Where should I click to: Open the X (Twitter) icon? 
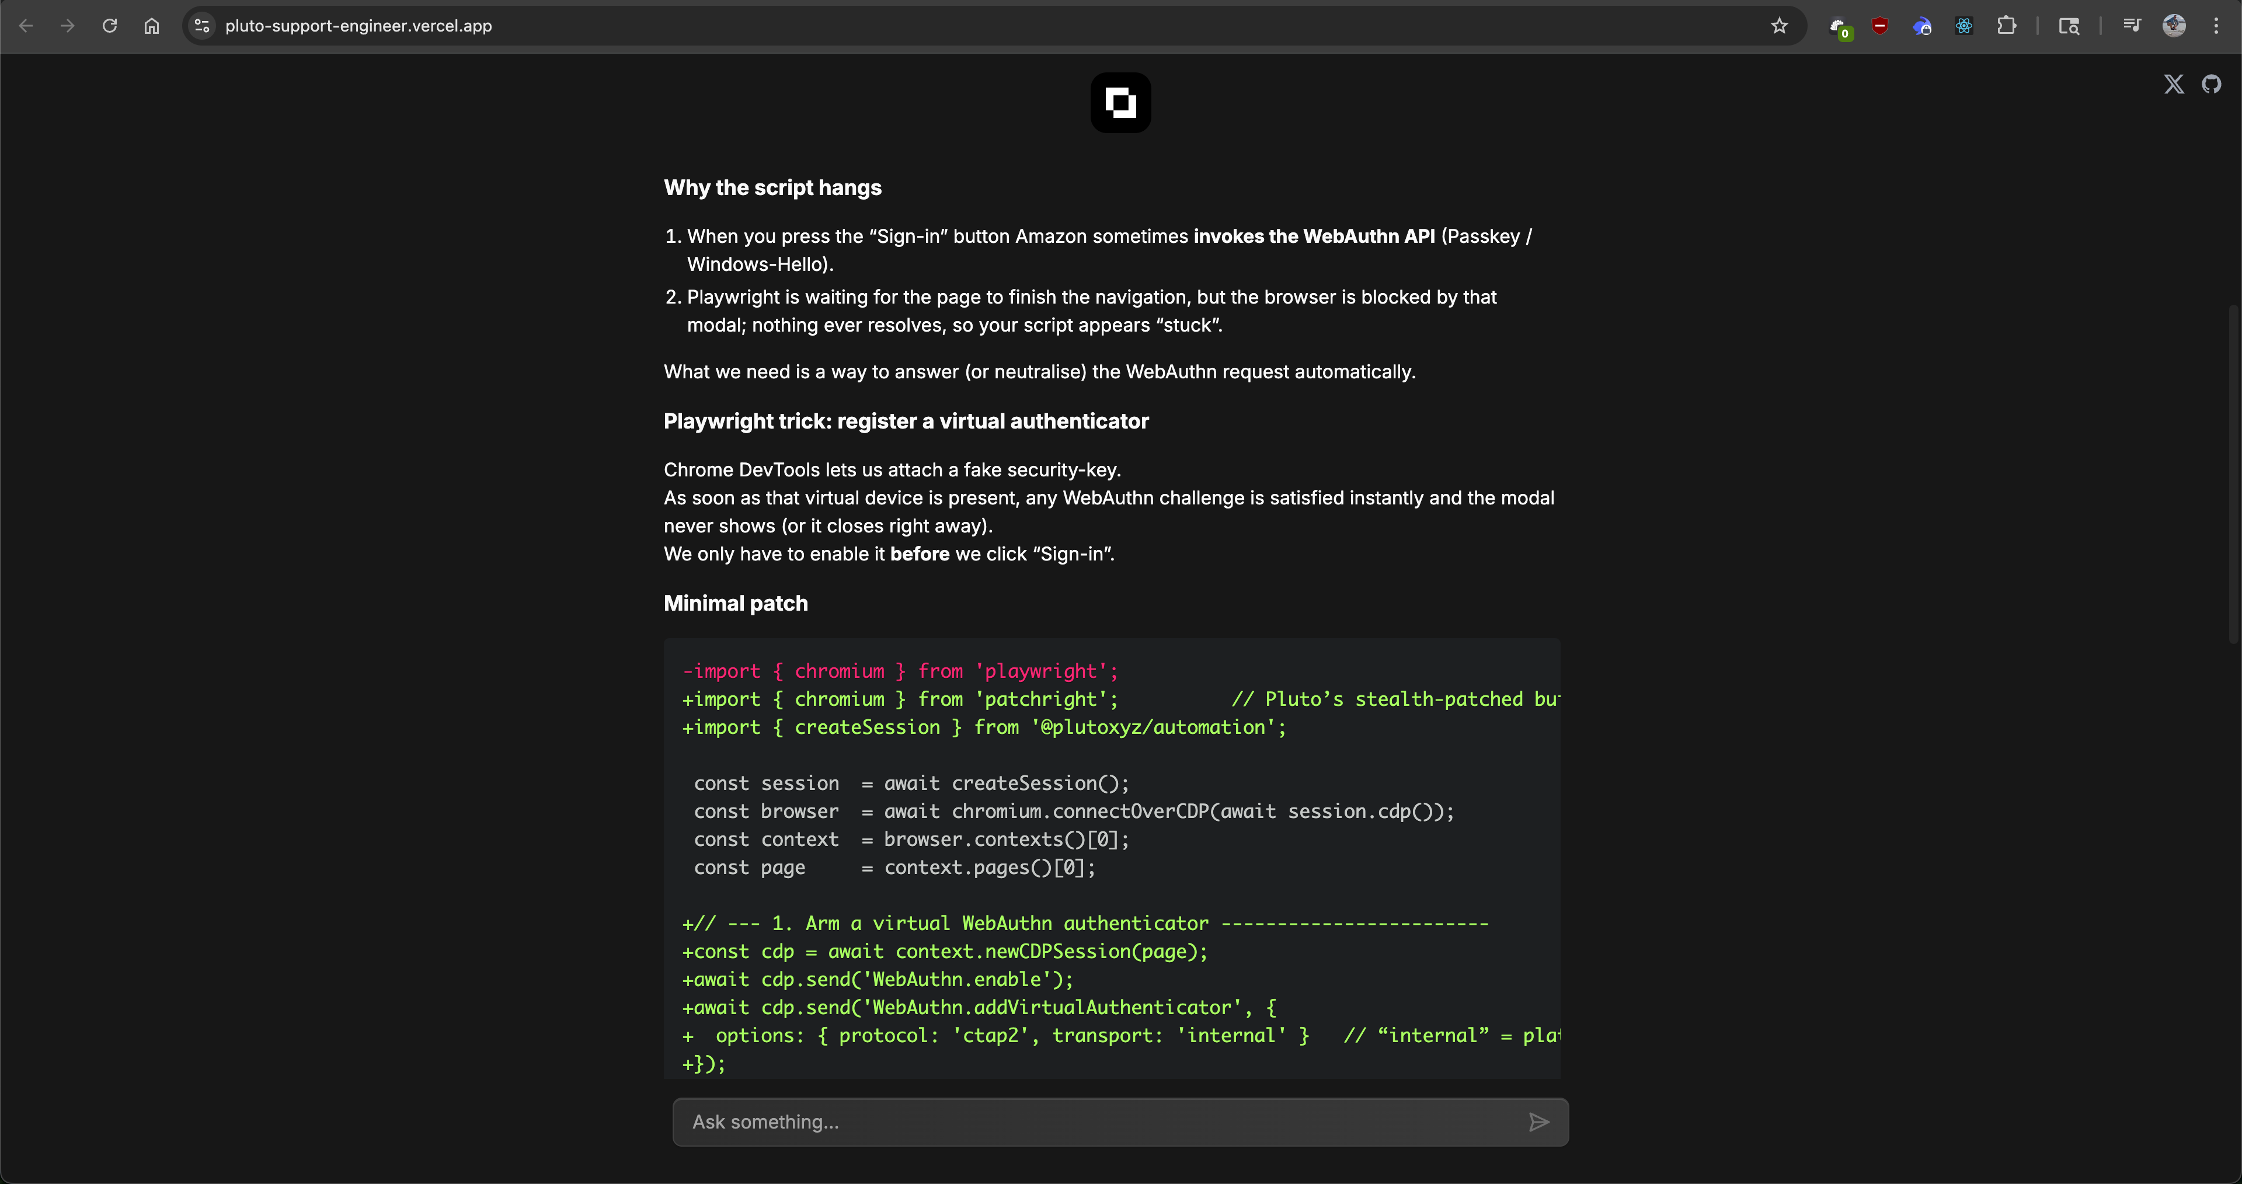coord(2174,83)
